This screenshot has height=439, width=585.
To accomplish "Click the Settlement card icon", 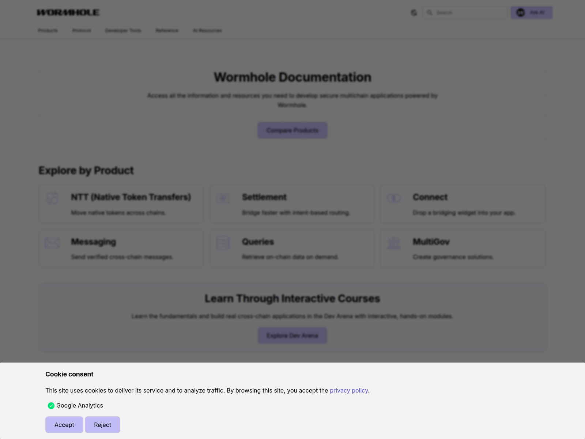I will tap(223, 198).
